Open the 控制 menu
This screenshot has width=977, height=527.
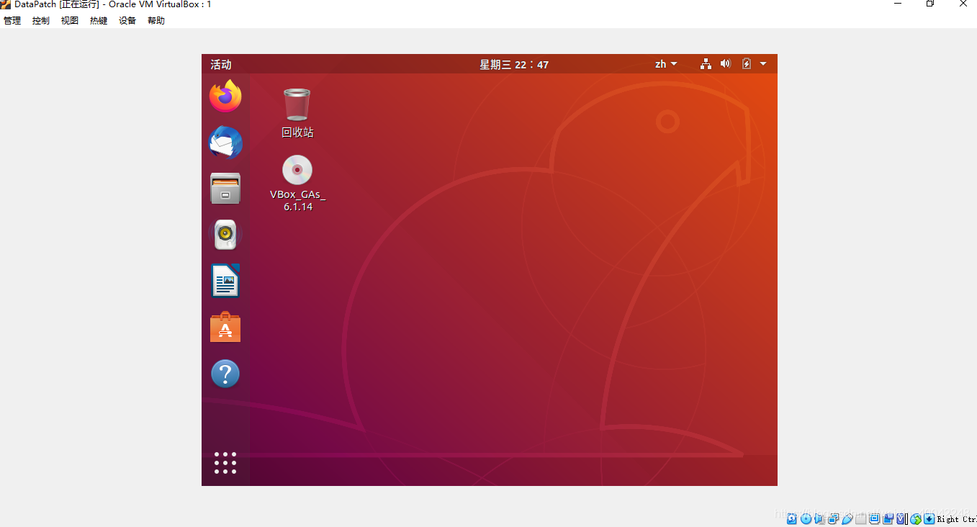click(x=41, y=21)
